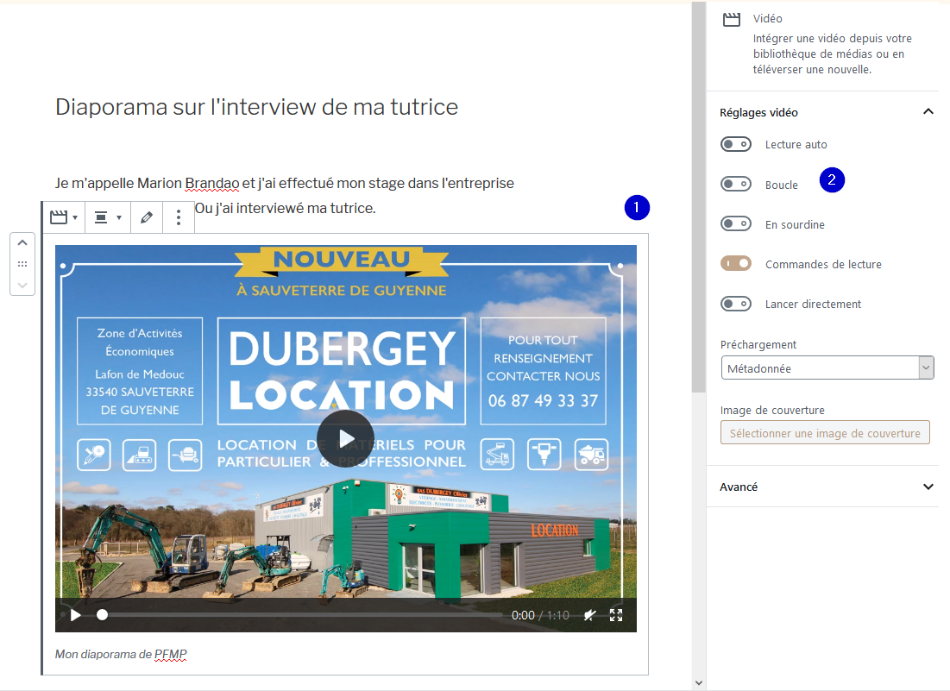Screen dimensions: 950x691
Task: Click the editor vertical scrollbar thumb
Action: 699,197
